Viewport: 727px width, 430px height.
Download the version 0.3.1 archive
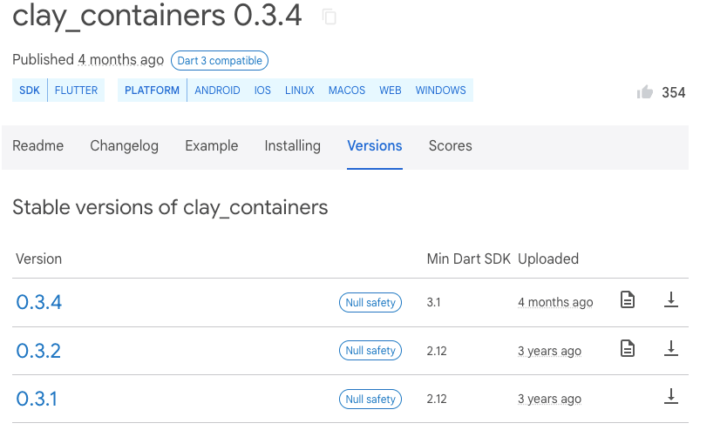(671, 396)
